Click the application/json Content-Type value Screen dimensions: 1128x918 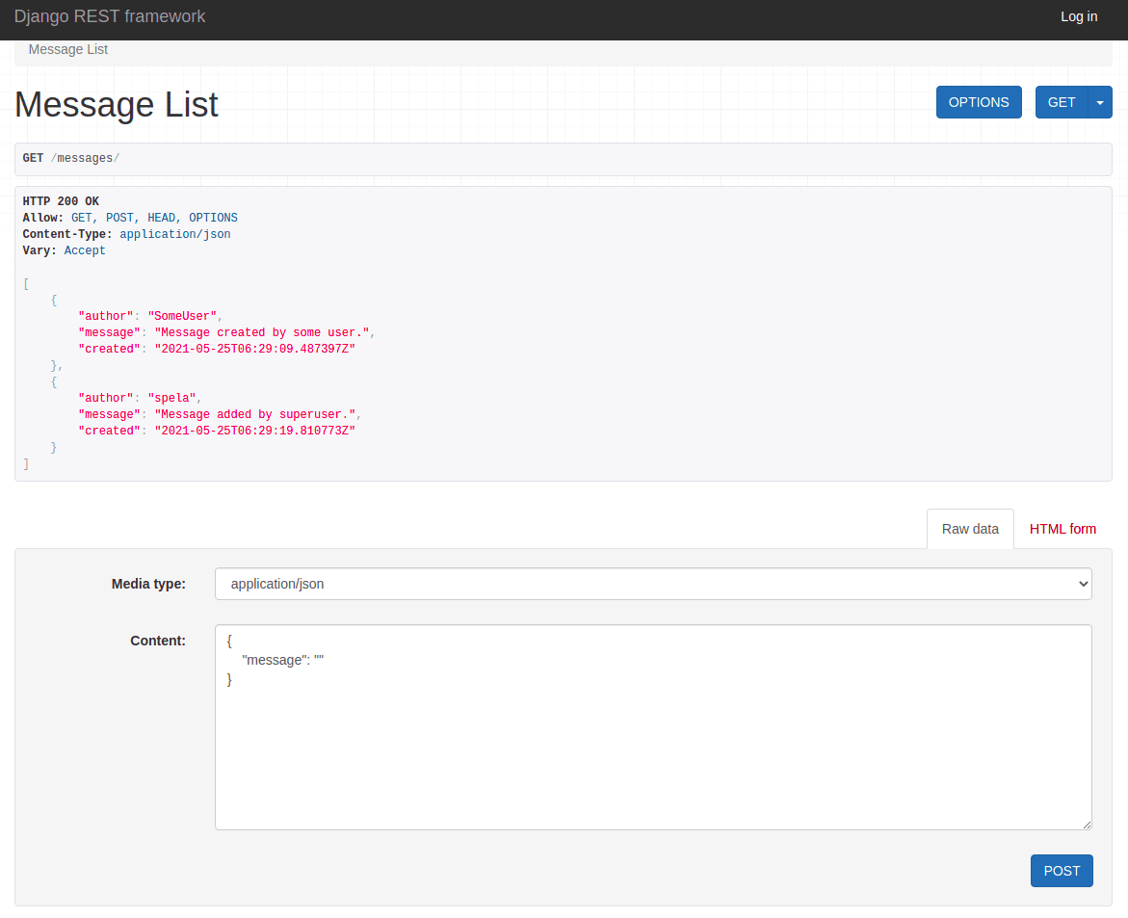click(174, 234)
